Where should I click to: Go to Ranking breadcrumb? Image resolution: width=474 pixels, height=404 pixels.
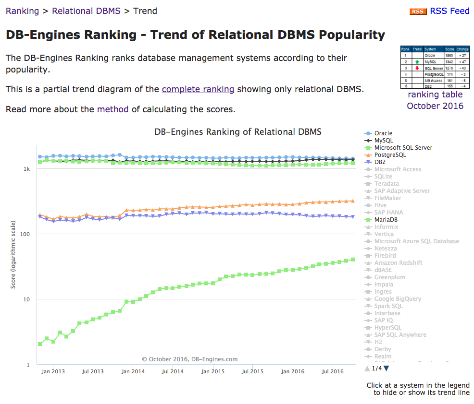click(x=23, y=11)
